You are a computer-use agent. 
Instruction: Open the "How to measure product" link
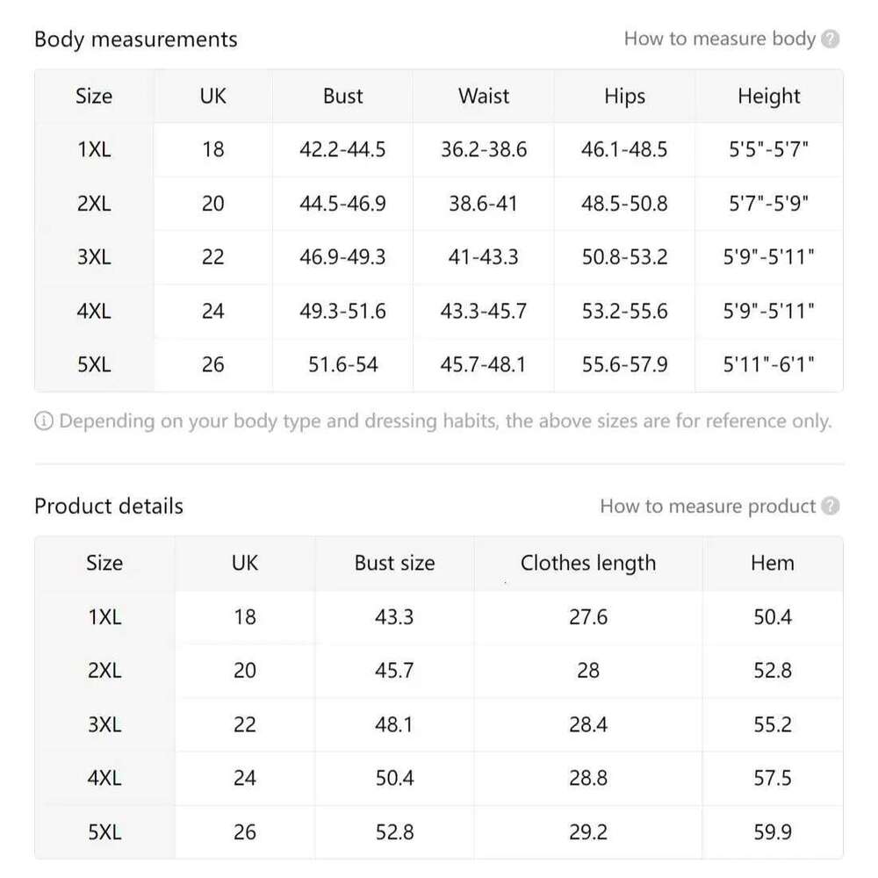click(708, 507)
